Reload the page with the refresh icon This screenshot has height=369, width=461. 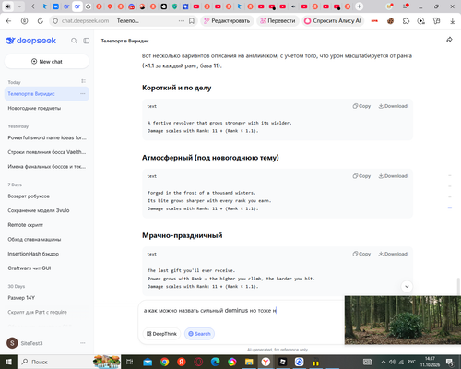click(41, 21)
